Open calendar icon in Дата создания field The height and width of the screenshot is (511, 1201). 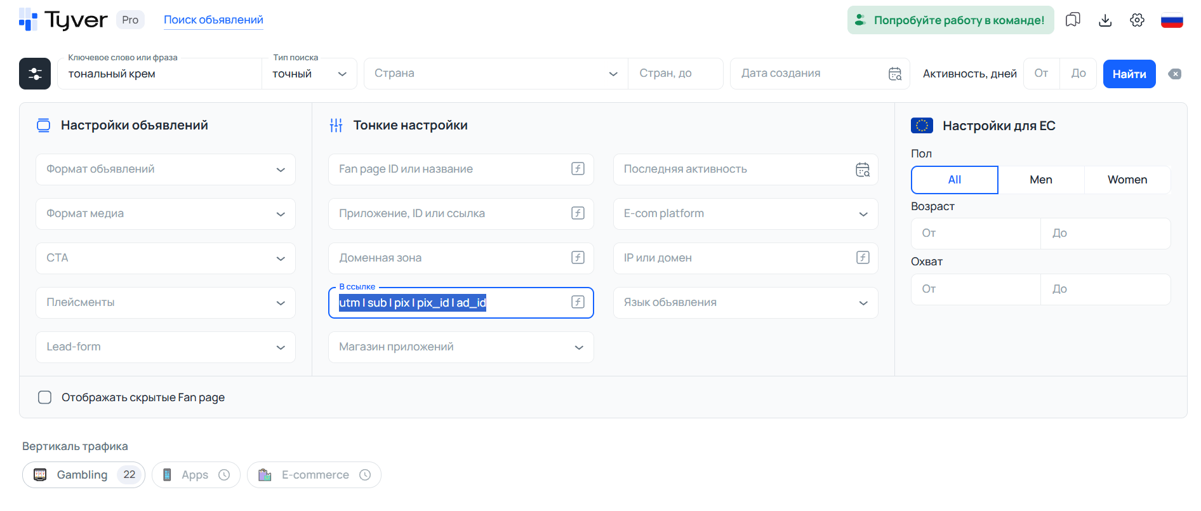(x=895, y=74)
